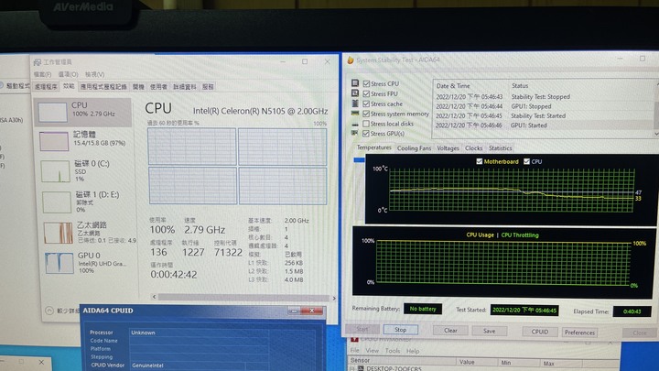The image size is (659, 371).
Task: Select the Temperatures tab in AIDA64
Action: 373,147
